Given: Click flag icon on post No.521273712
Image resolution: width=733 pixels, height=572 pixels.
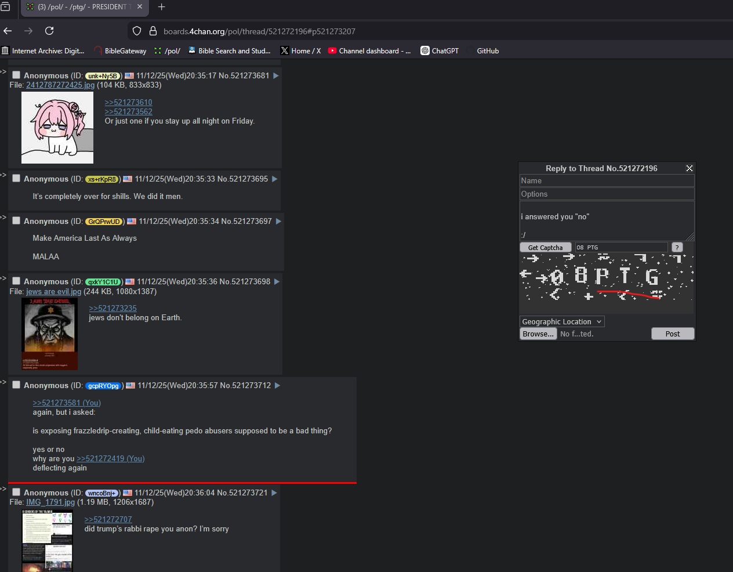Looking at the screenshot, I should click(130, 385).
